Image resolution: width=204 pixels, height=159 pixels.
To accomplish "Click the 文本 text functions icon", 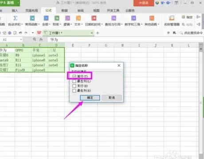I will [x=78, y=18].
